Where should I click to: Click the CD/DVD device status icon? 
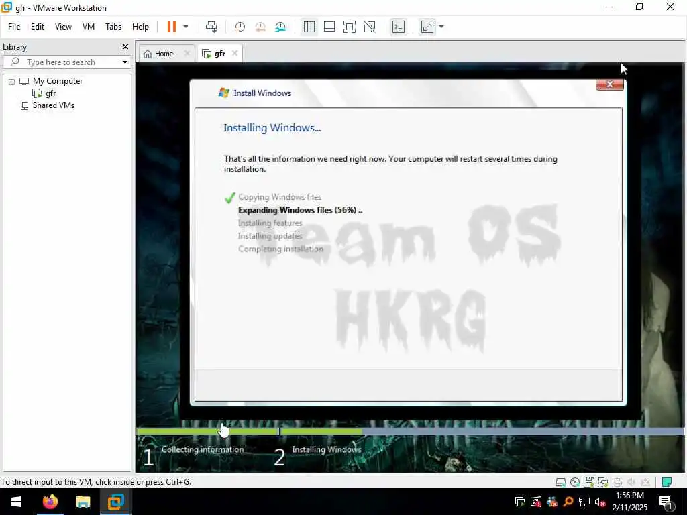[x=575, y=482]
